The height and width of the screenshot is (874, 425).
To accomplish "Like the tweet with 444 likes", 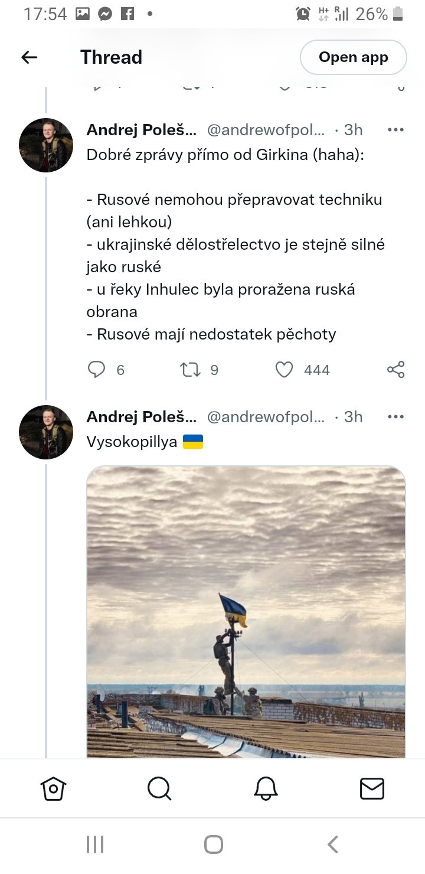I will click(285, 370).
